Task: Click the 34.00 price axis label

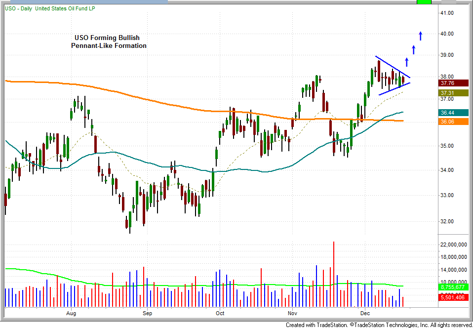Action: (x=447, y=170)
